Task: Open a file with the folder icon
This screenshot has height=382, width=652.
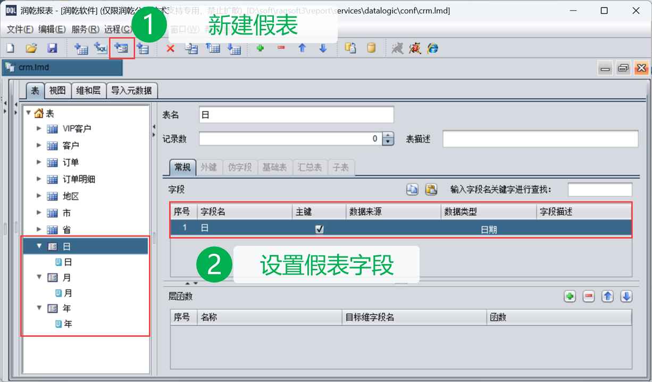Action: [31, 48]
